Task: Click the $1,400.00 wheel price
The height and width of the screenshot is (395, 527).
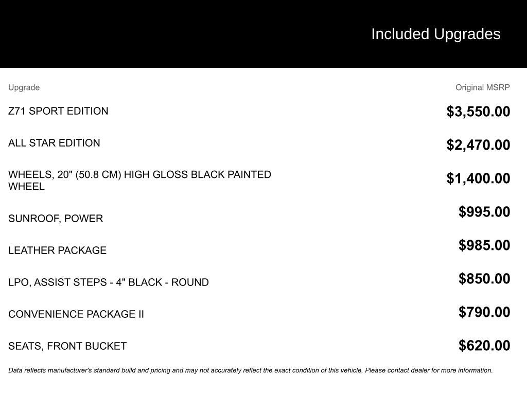Action: [x=478, y=178]
